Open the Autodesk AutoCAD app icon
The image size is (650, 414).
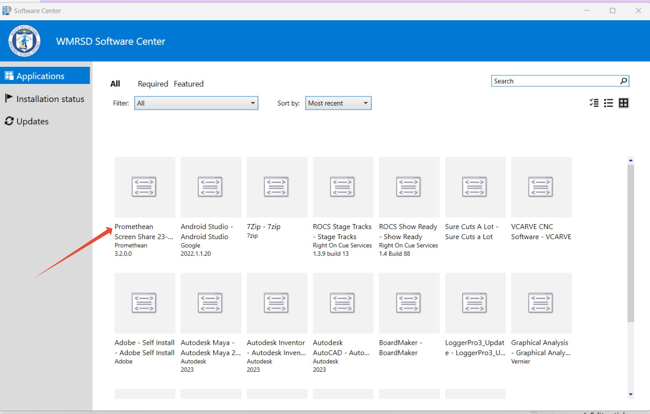click(x=343, y=303)
